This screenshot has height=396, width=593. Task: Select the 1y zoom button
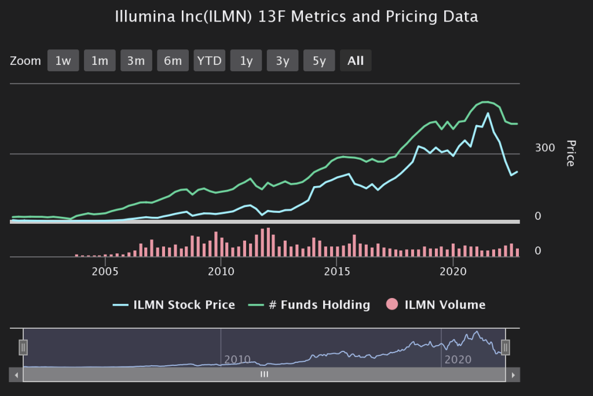point(246,61)
